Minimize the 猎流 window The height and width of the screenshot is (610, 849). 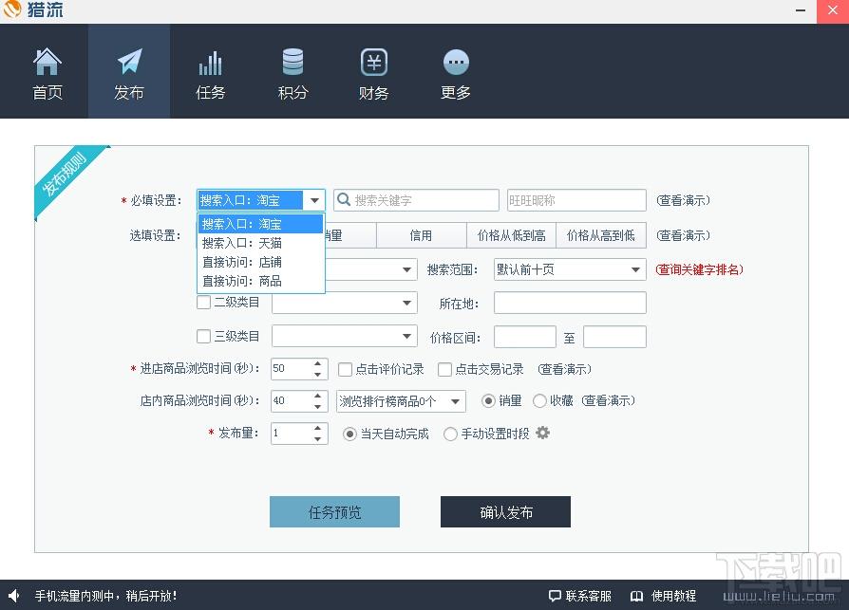coord(801,10)
